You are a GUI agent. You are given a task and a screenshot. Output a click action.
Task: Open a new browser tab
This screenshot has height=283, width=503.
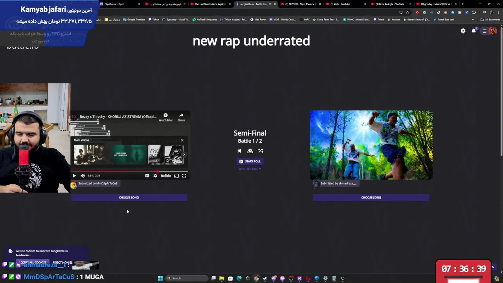463,4
